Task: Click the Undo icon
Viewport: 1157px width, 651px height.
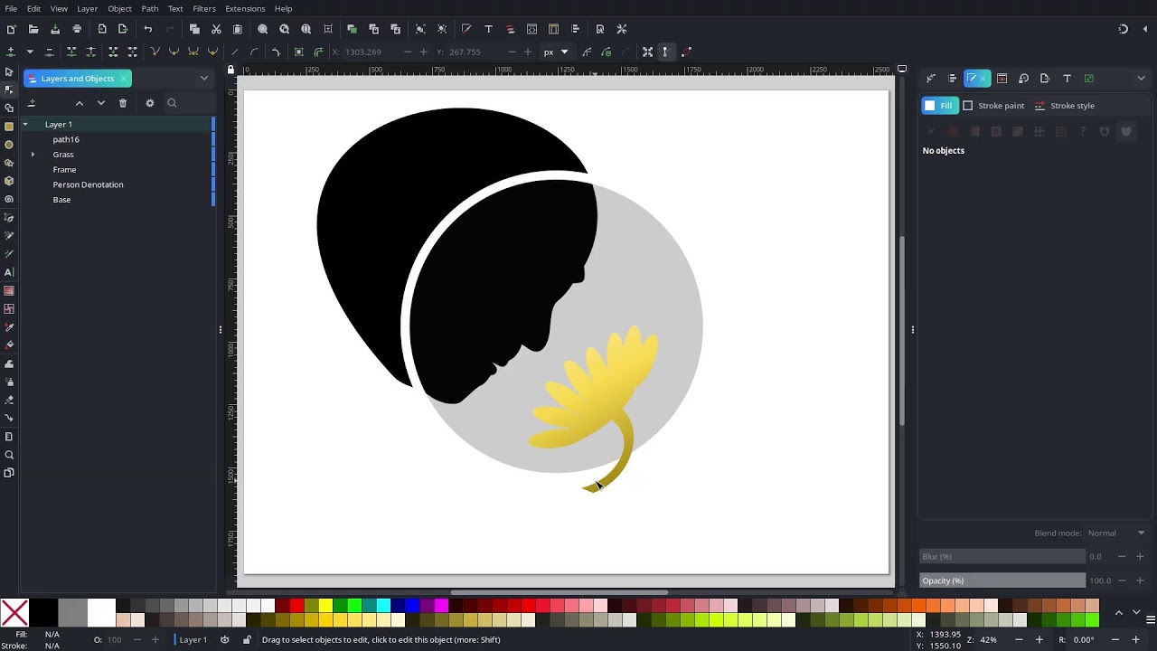Action: coord(148,29)
